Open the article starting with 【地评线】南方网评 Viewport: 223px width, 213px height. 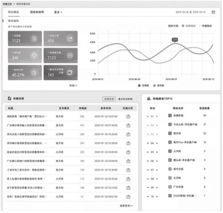click(27, 170)
